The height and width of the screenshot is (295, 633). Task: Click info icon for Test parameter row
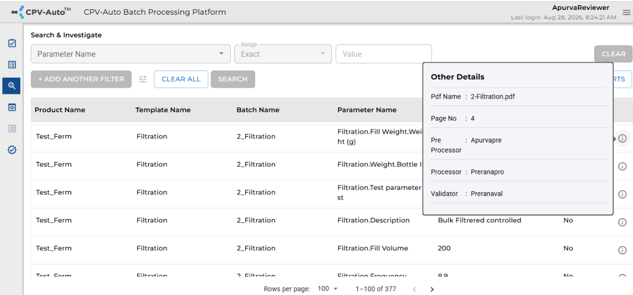622,194
